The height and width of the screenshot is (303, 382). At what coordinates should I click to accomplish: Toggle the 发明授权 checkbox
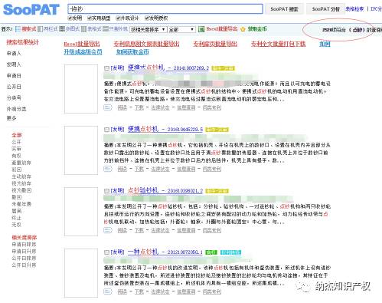point(147,18)
